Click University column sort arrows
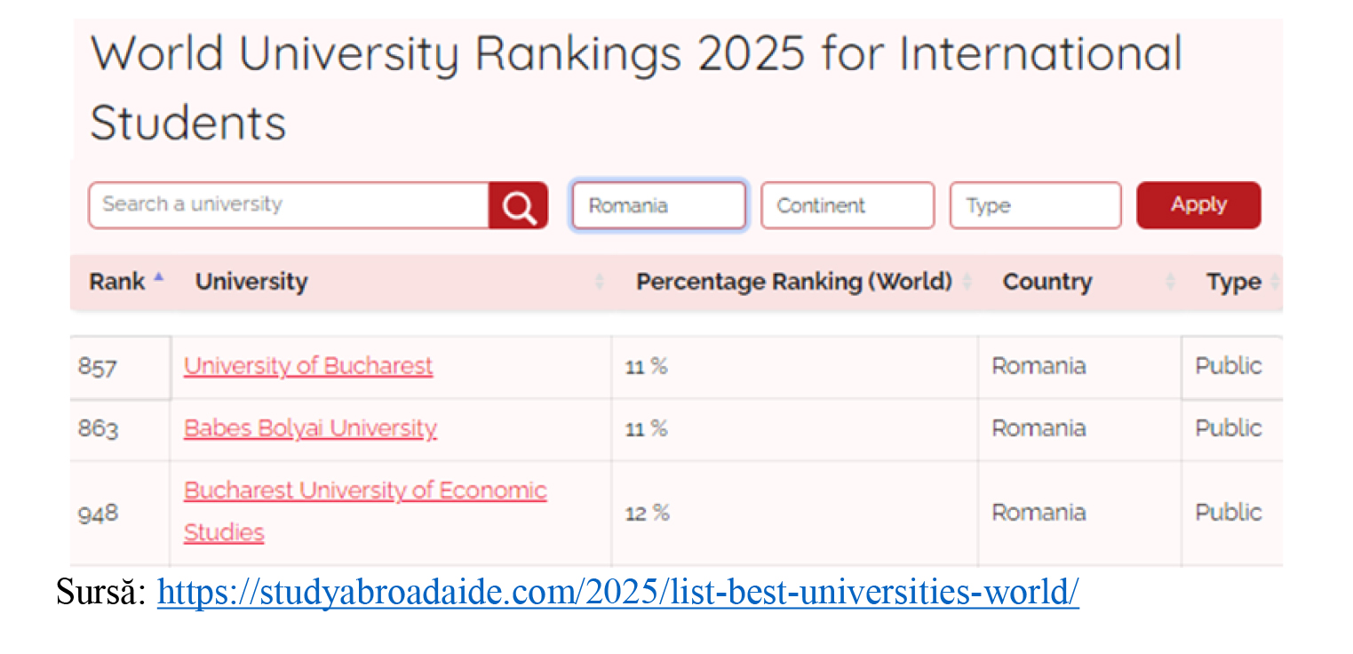This screenshot has height=654, width=1353. (599, 282)
